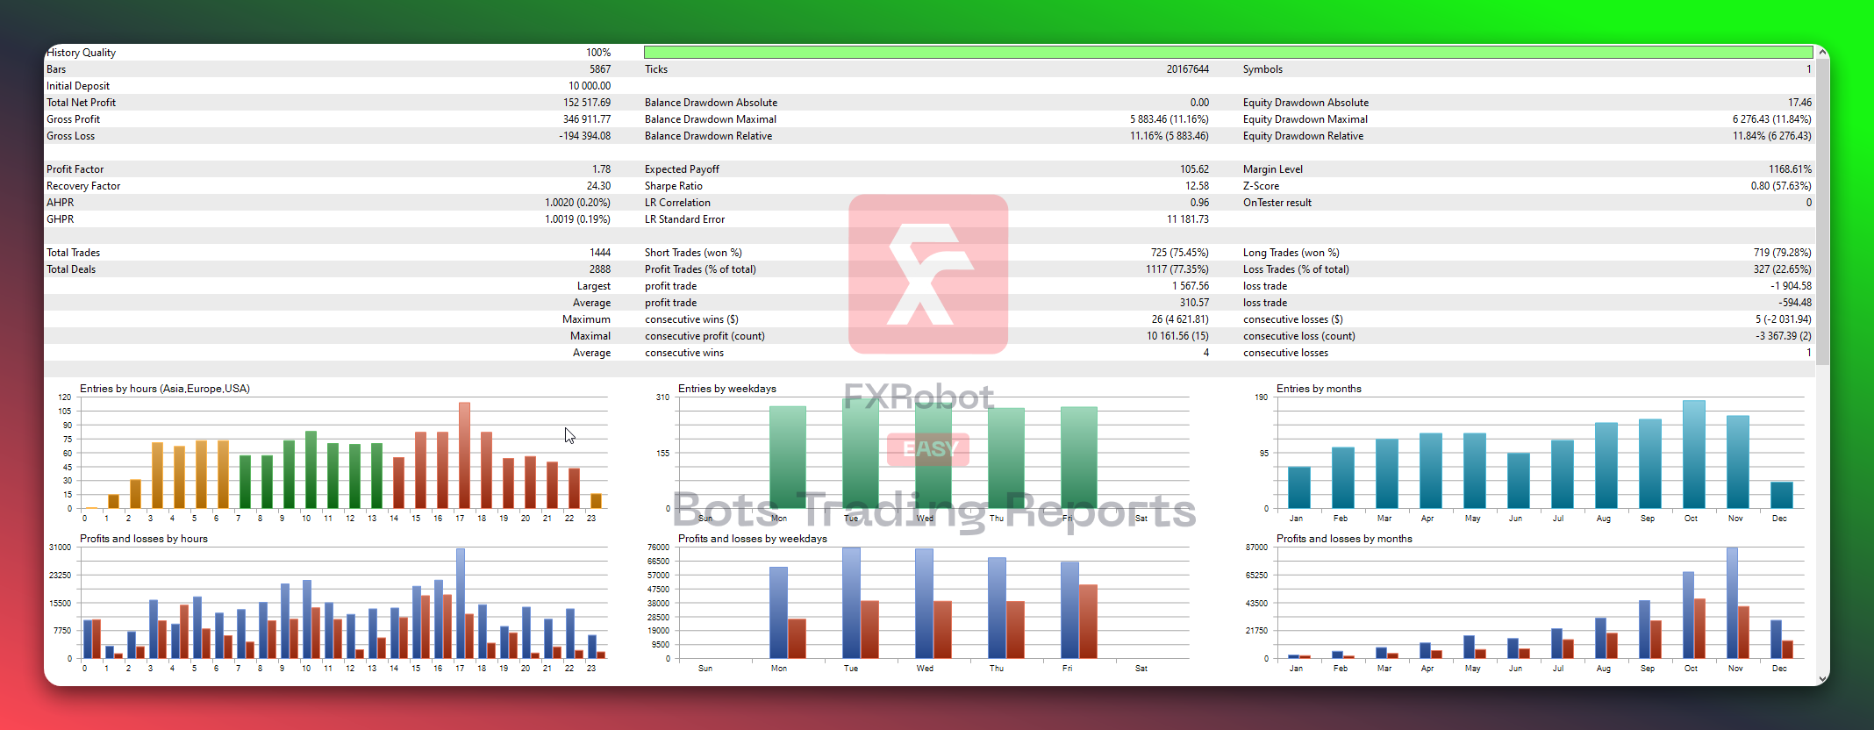
Task: Click the Balance Drawdown Relative value 11.16% (5 883.46)
Action: (1169, 136)
